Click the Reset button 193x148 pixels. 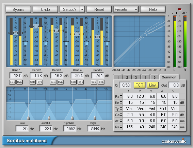pos(99,10)
